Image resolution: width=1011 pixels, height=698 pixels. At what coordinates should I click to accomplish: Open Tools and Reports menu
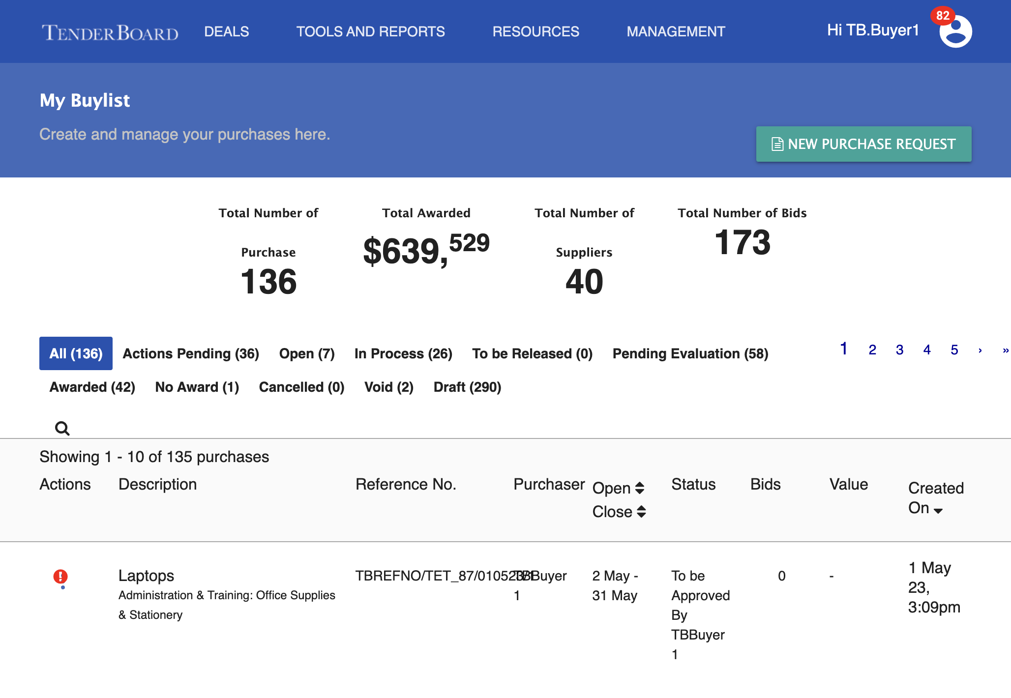click(370, 31)
